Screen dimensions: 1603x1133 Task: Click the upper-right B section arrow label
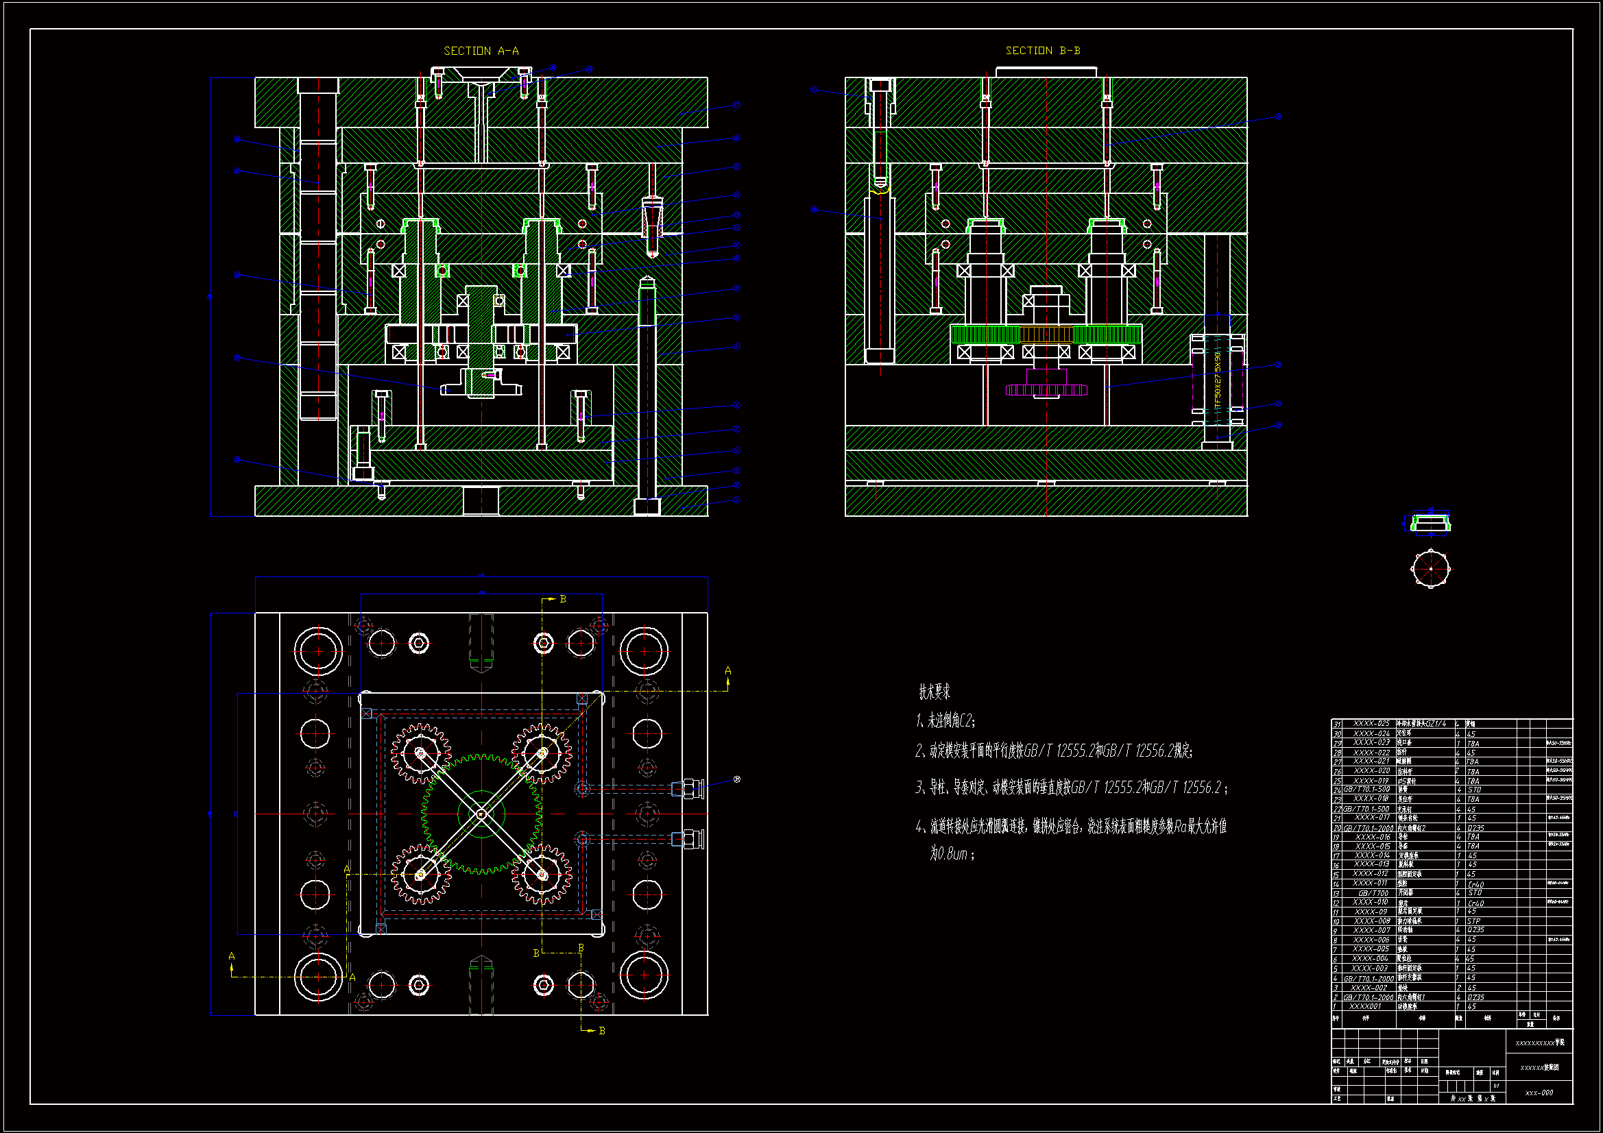point(563,599)
